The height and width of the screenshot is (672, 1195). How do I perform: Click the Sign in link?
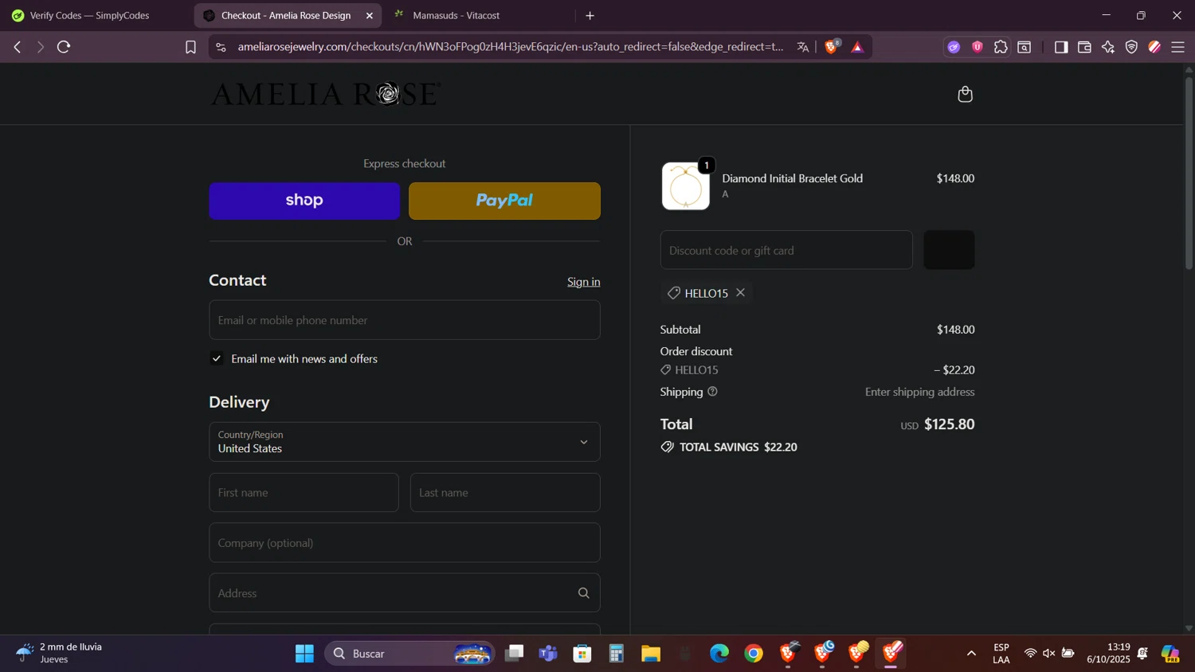click(x=583, y=282)
